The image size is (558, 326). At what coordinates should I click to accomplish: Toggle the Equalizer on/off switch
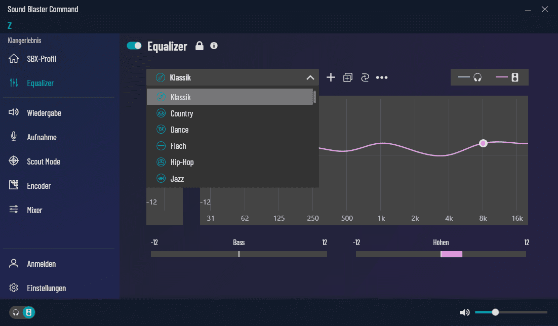click(134, 46)
